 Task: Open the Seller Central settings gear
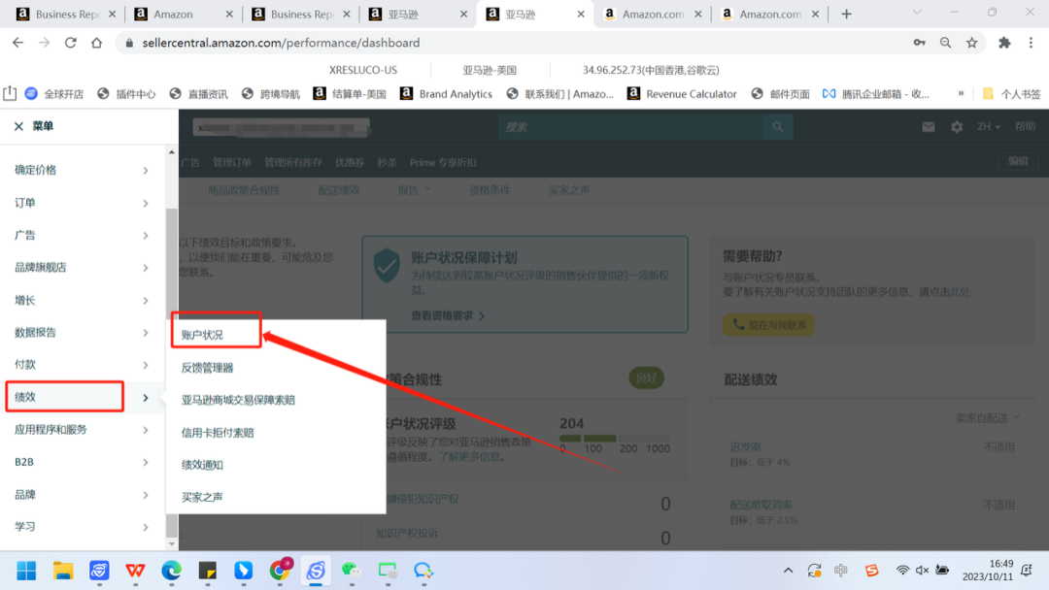[x=957, y=126]
